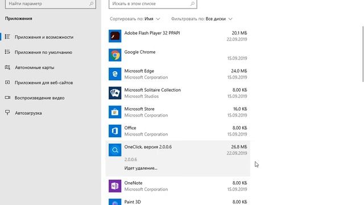
Task: Click the OneClick magnifier app icon
Action: pyautogui.click(x=115, y=150)
